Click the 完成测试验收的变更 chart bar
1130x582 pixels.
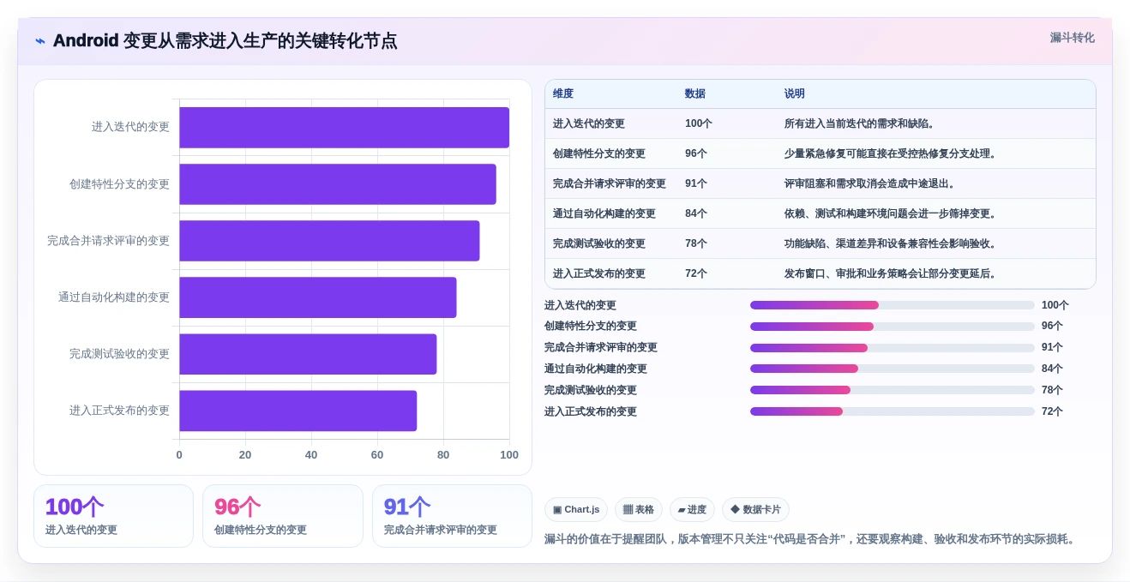308,354
